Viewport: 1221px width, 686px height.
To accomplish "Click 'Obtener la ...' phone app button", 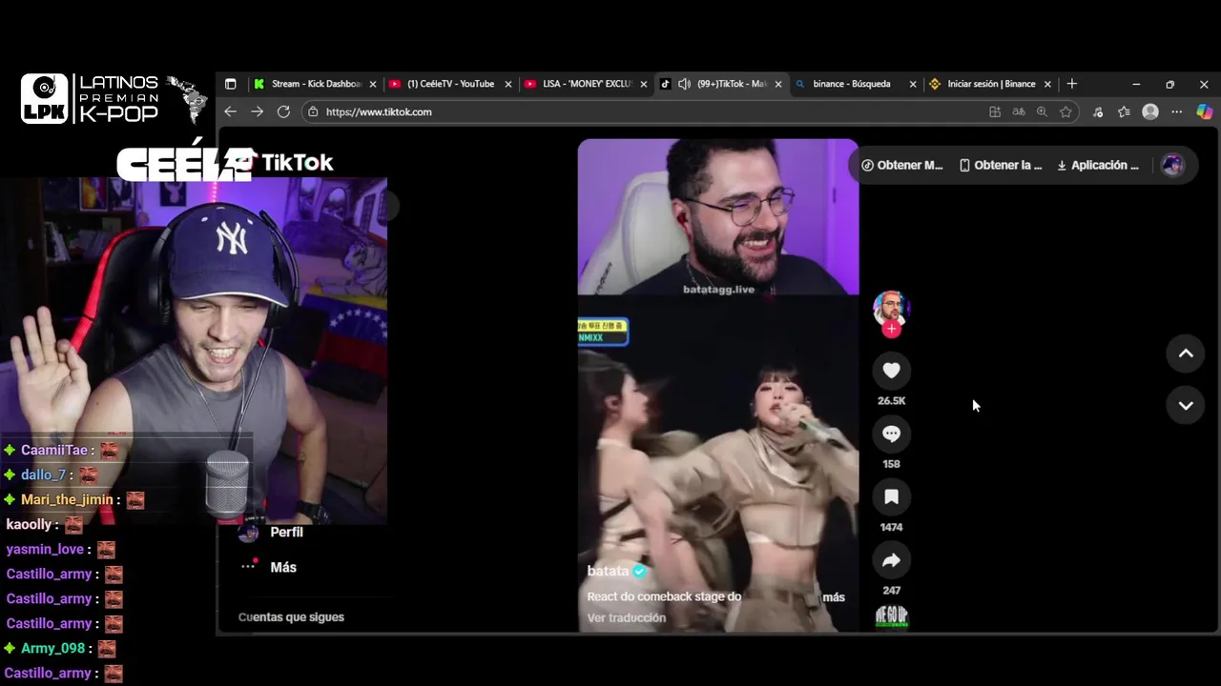I will point(1000,165).
